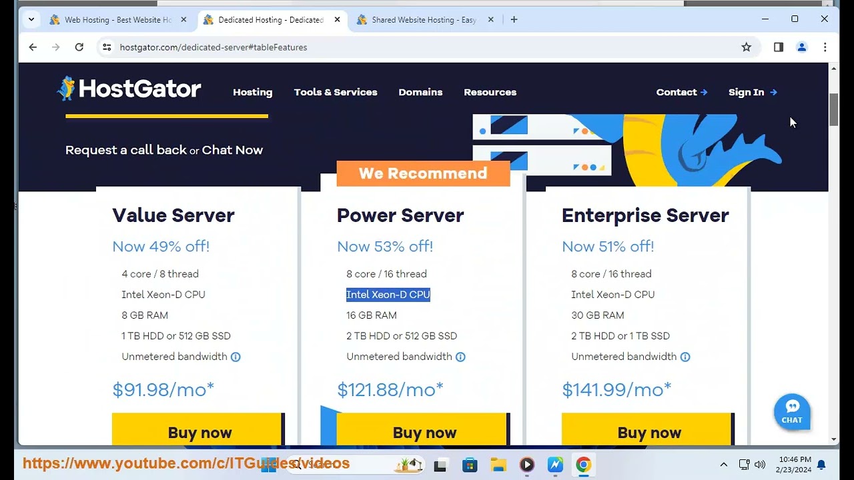Click the $121.88/mo* price
Viewport: 854px width, 480px height.
pyautogui.click(x=390, y=389)
